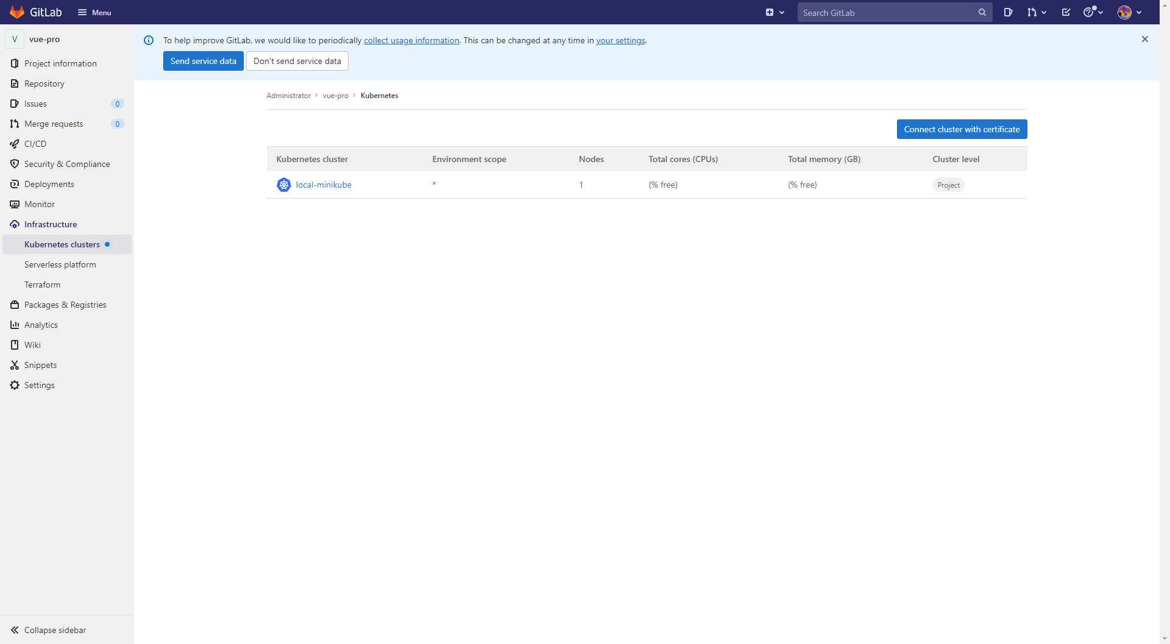Screen dimensions: 1170x644
Task: Go to Administrator breadcrumb
Action: [x=289, y=96]
